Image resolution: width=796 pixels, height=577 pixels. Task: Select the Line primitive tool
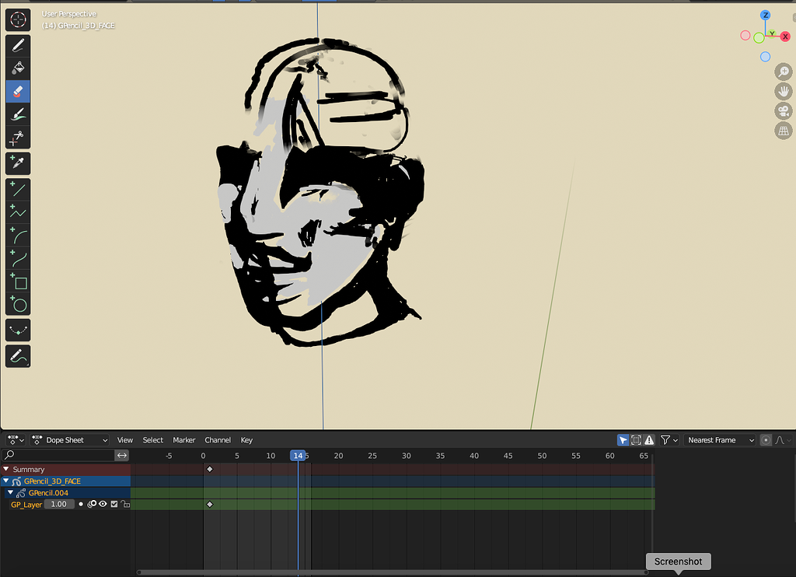[x=18, y=190]
